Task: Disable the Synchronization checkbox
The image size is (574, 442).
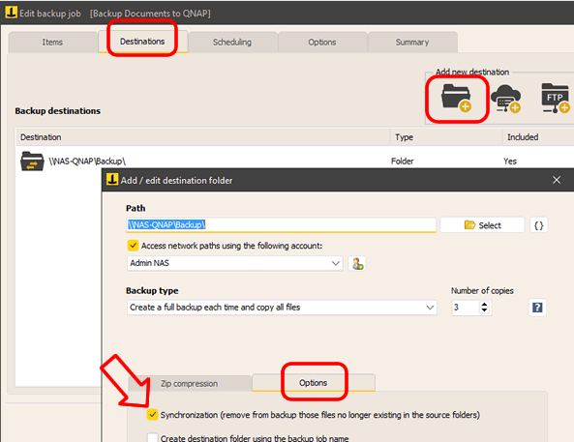Action: (152, 415)
